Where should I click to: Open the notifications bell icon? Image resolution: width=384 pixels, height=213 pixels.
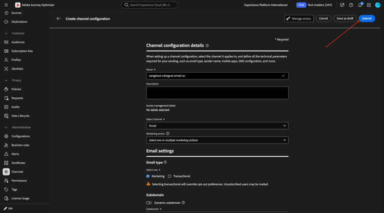[360, 5]
